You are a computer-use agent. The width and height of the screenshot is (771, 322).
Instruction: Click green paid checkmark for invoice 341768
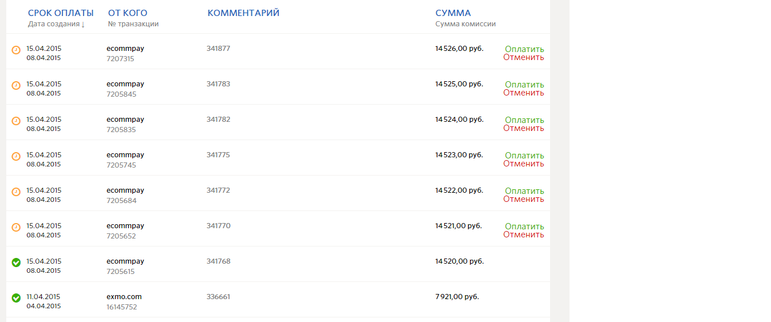[x=16, y=263]
